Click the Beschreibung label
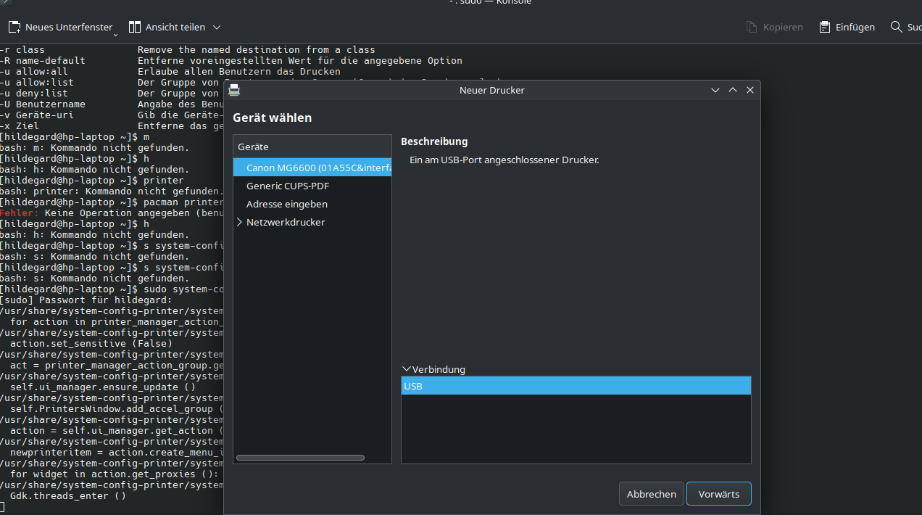 (x=434, y=141)
